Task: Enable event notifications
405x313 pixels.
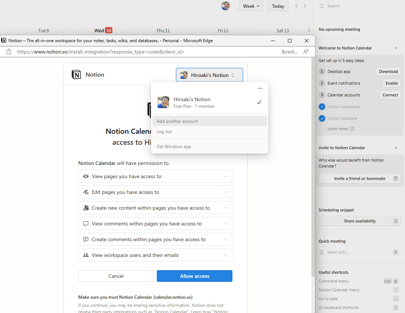Action: pos(391,83)
